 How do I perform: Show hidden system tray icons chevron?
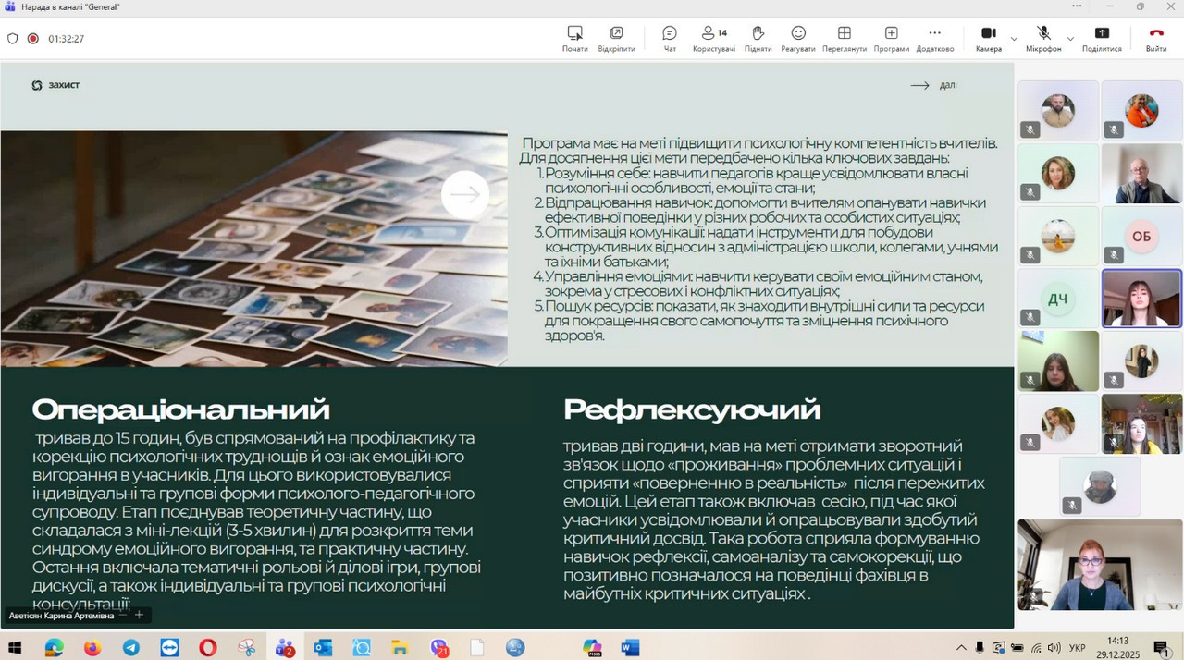(961, 647)
